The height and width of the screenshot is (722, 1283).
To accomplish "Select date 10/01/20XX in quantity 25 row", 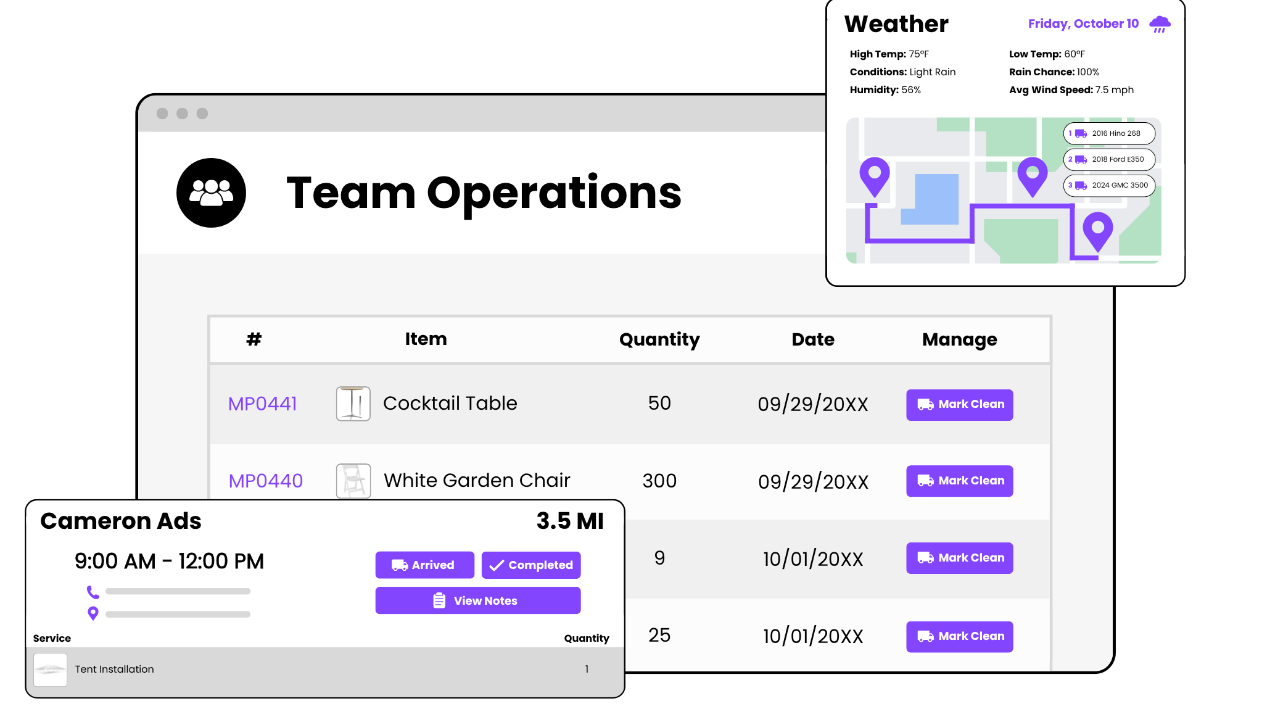I will [813, 636].
